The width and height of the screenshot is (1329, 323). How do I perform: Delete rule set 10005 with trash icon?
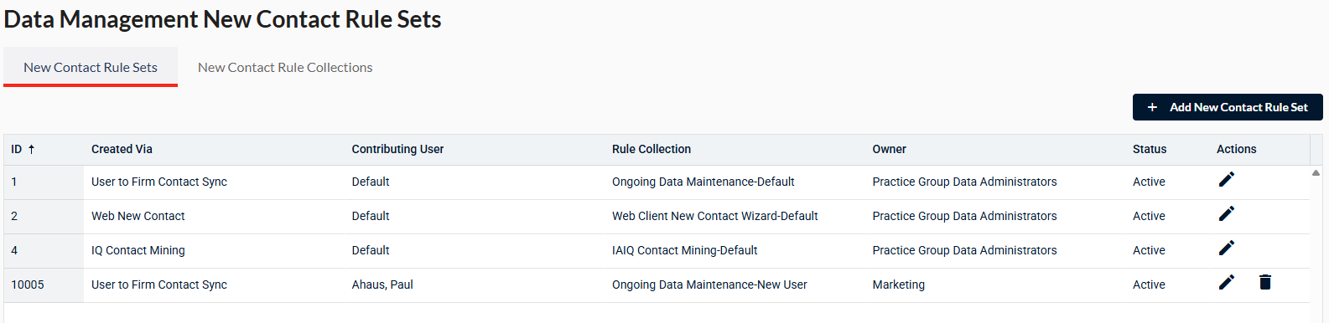[x=1265, y=283]
